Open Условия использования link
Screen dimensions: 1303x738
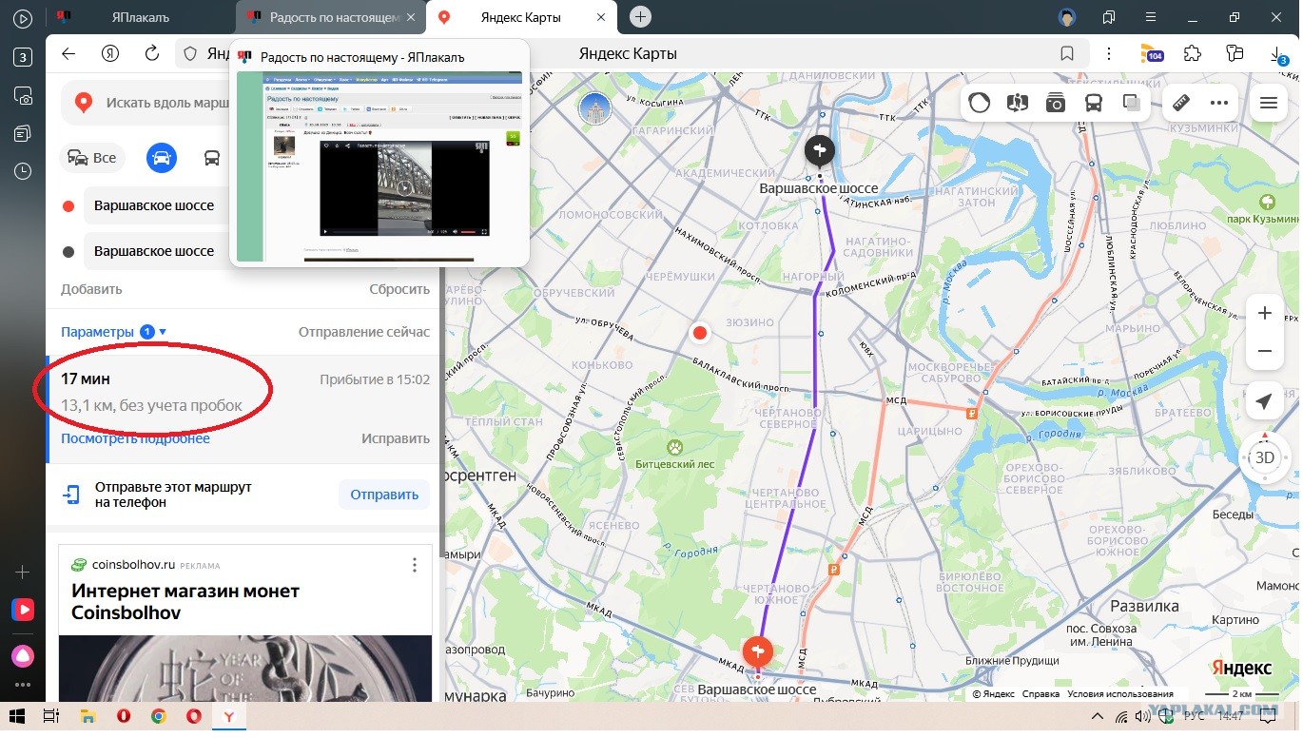coord(1119,694)
